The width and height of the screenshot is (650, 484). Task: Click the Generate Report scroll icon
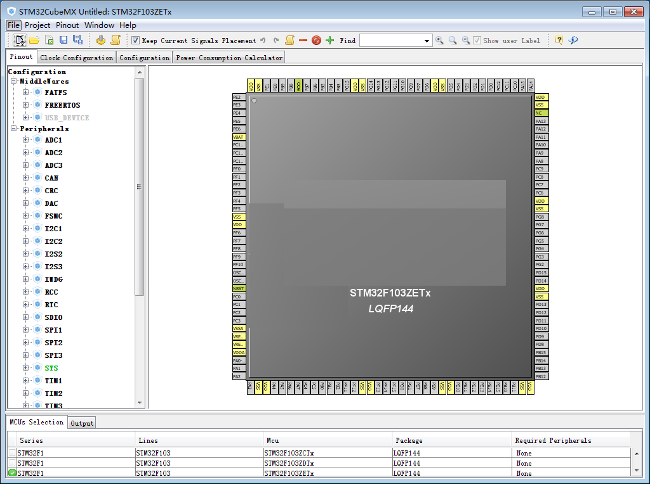coord(116,40)
